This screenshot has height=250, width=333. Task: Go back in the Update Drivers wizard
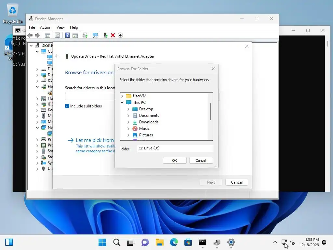point(57,56)
